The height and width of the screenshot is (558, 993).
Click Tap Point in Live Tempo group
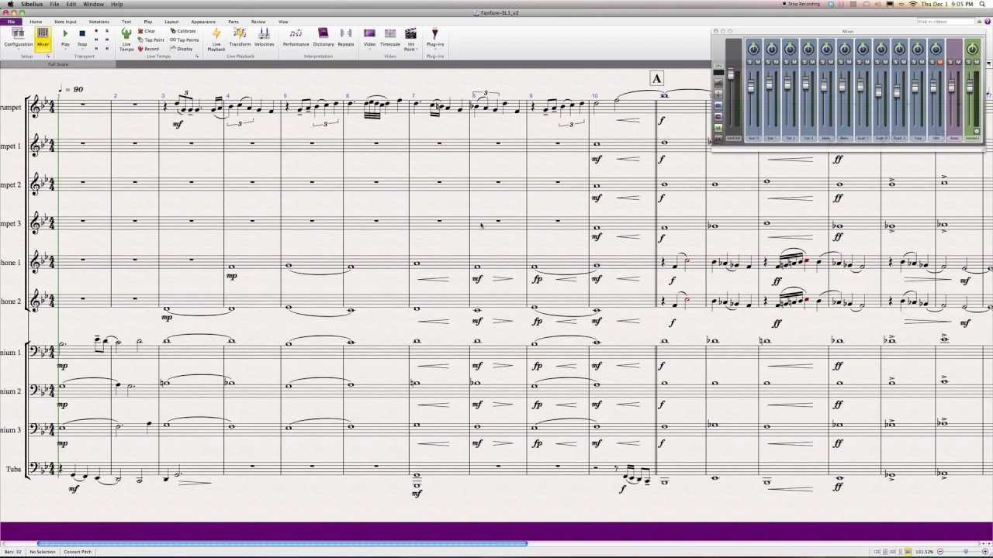[151, 40]
